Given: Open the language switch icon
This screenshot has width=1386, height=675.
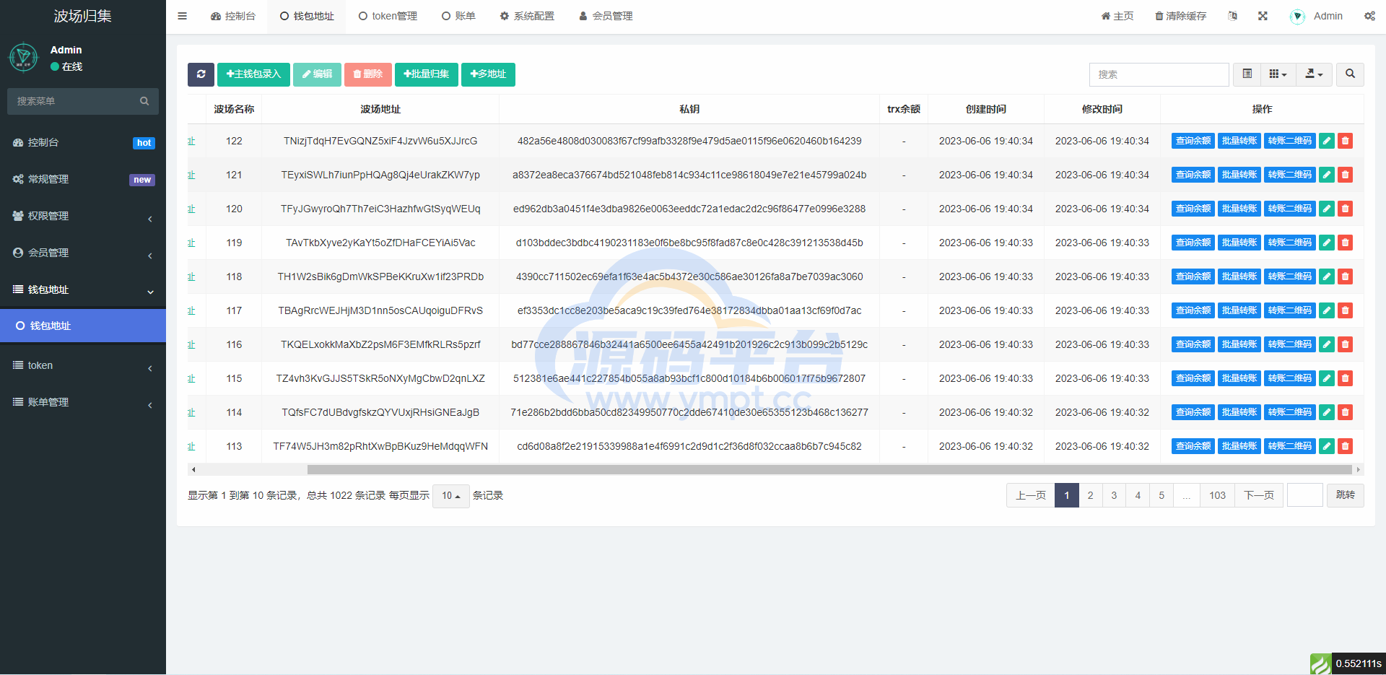Looking at the screenshot, I should tap(1232, 16).
